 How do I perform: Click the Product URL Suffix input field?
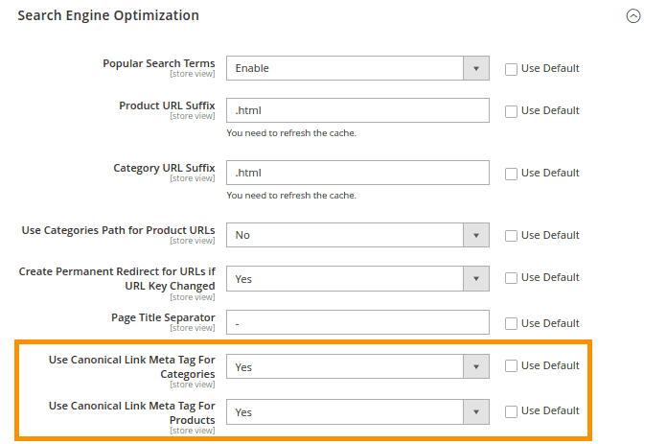357,111
